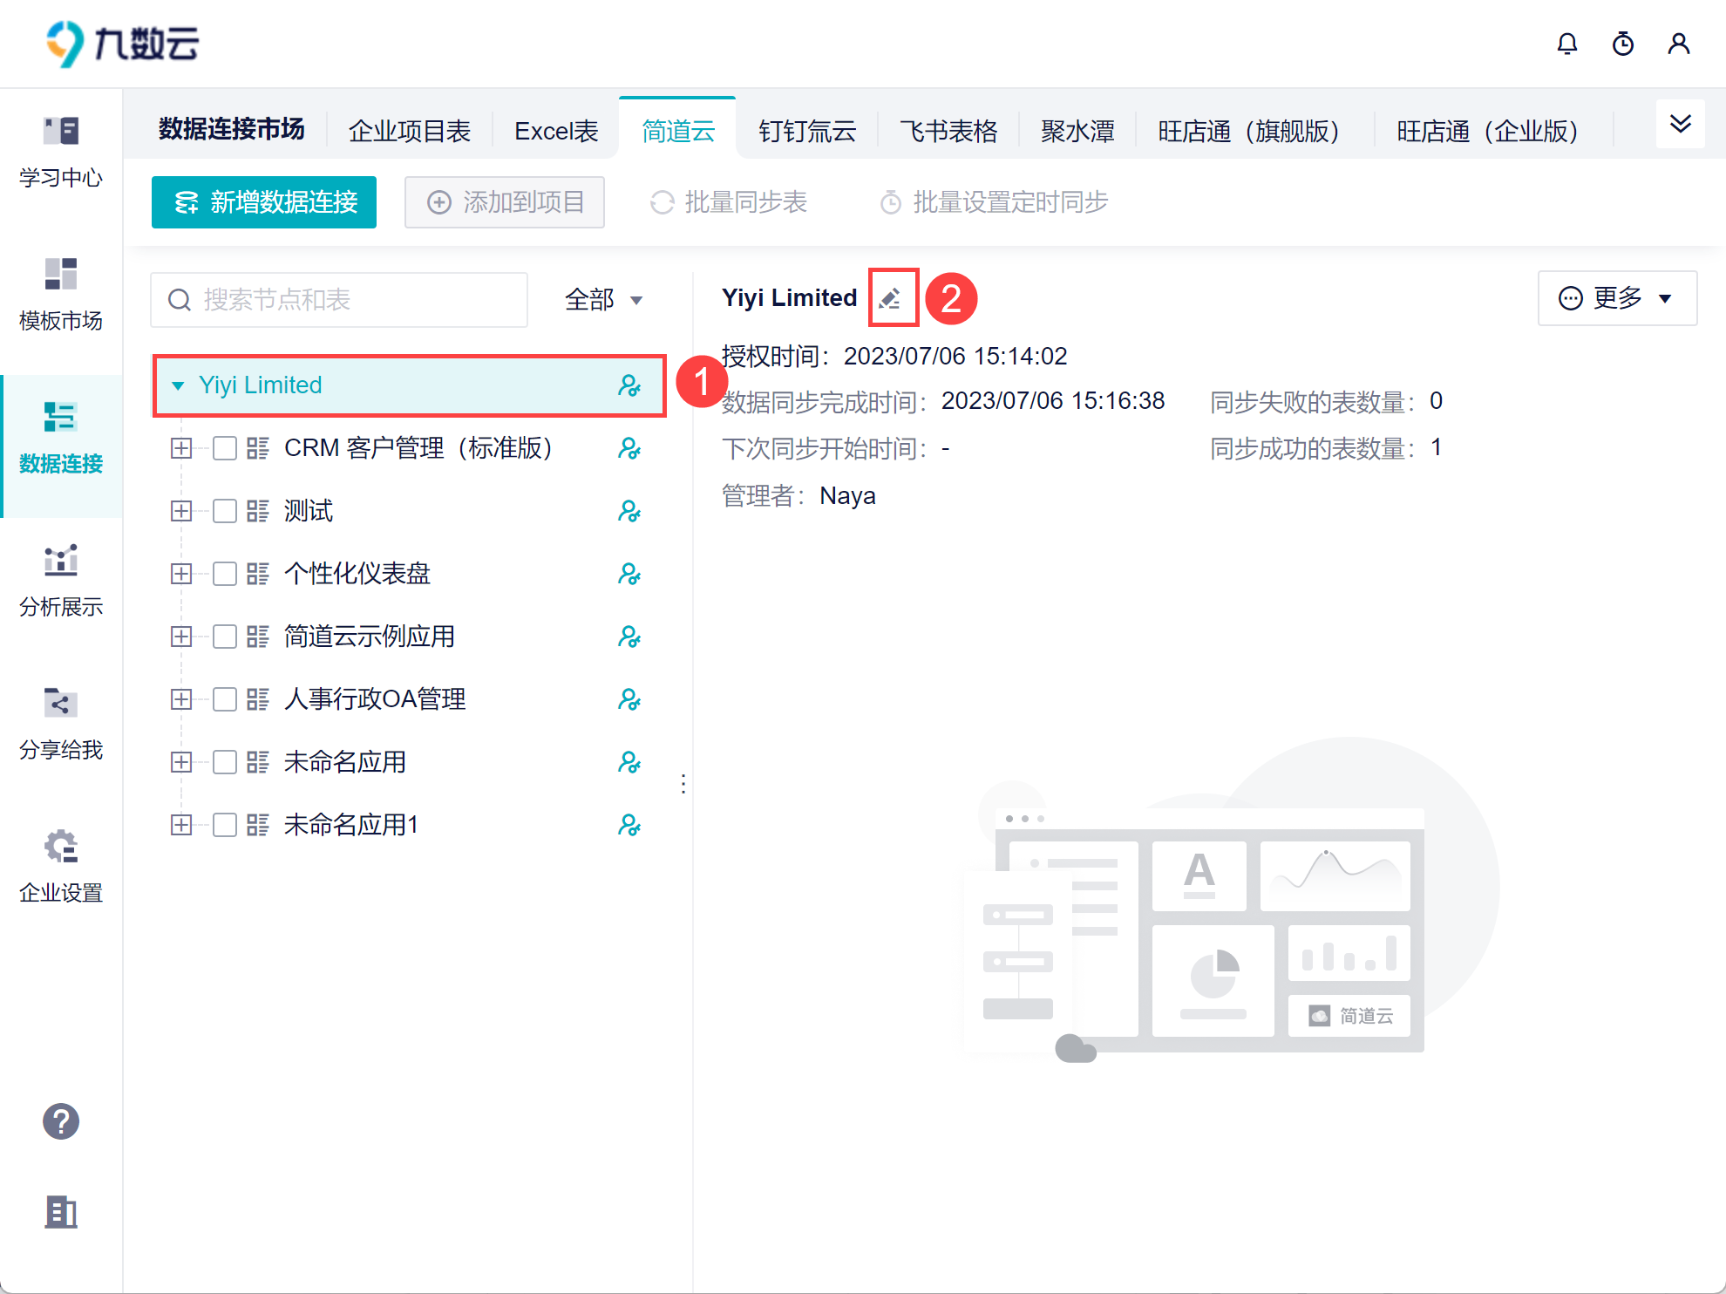Click the 新增数据连接 button

point(264,202)
